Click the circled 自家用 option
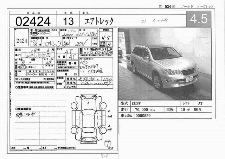This screenshot has width=225, height=159. point(34,33)
